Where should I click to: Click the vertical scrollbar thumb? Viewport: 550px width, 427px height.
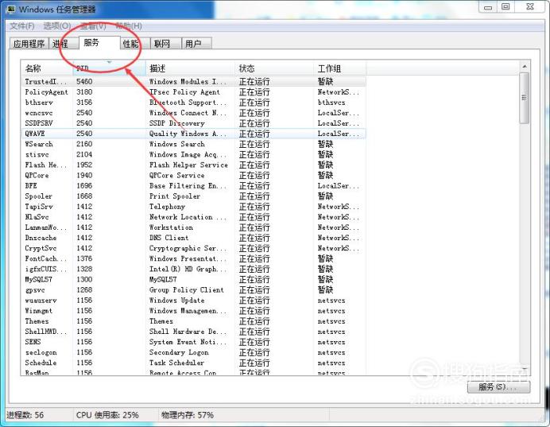(x=525, y=98)
